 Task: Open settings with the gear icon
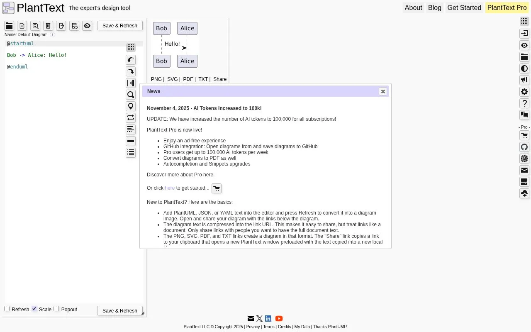point(524,92)
